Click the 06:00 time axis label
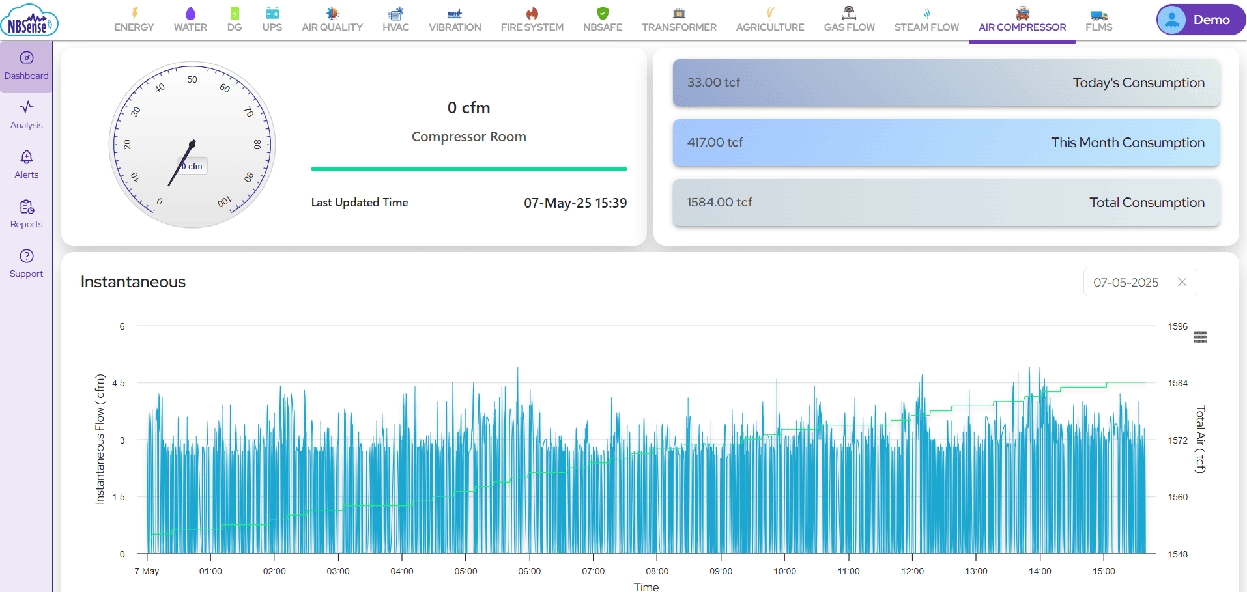The width and height of the screenshot is (1247, 592). tap(529, 571)
